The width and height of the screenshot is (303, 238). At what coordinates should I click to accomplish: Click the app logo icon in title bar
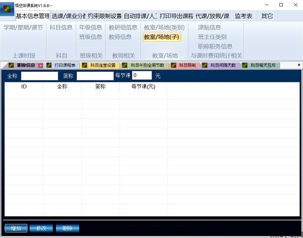pyautogui.click(x=7, y=9)
